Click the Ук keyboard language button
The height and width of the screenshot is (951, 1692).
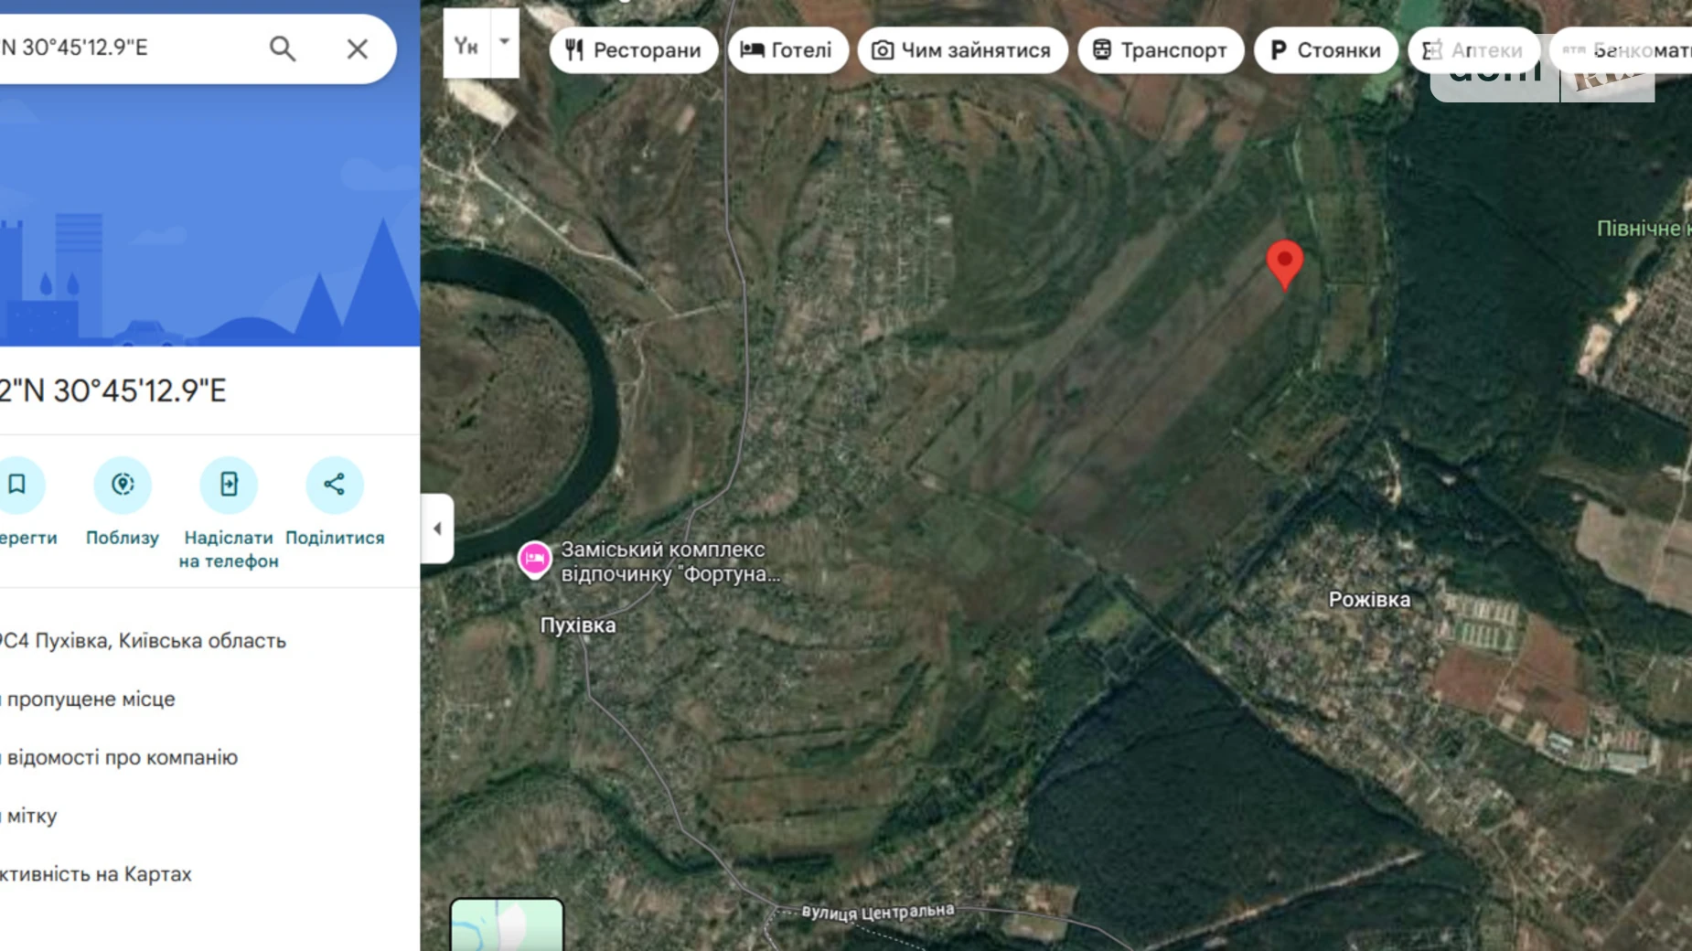466,45
